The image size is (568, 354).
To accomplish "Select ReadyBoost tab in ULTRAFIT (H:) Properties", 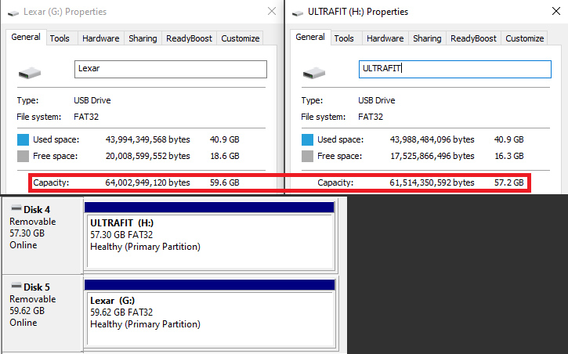I will [473, 38].
